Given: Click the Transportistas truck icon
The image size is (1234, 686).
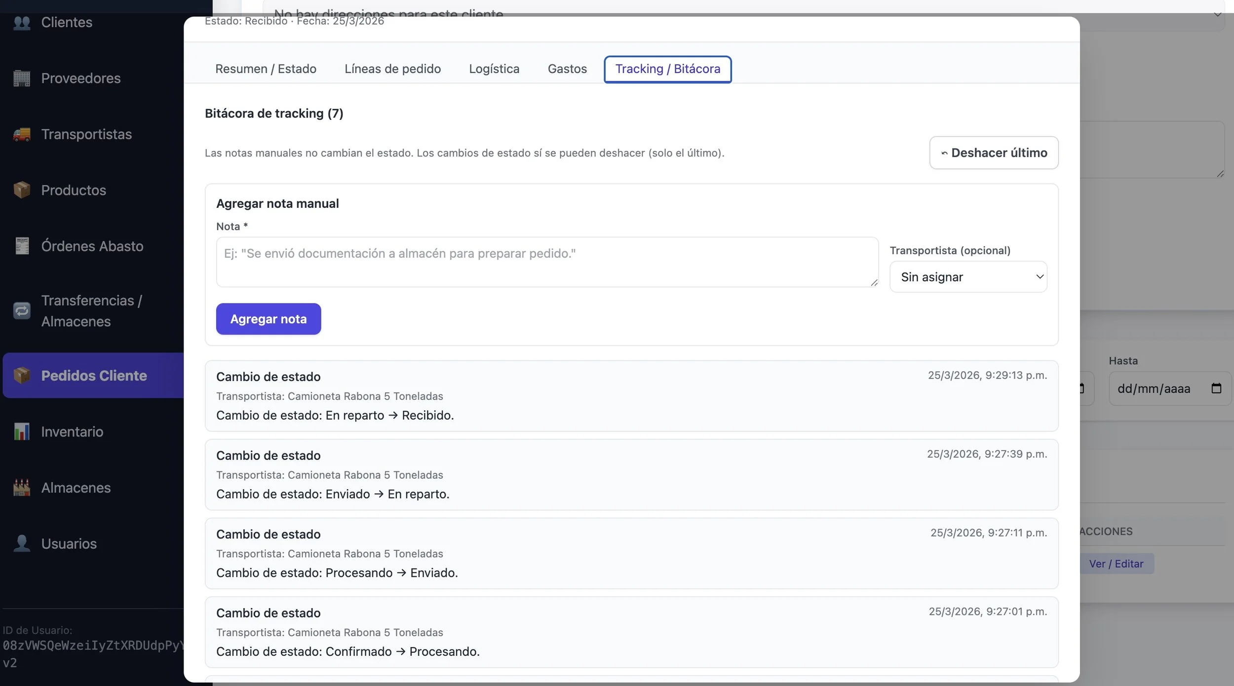Looking at the screenshot, I should point(22,134).
